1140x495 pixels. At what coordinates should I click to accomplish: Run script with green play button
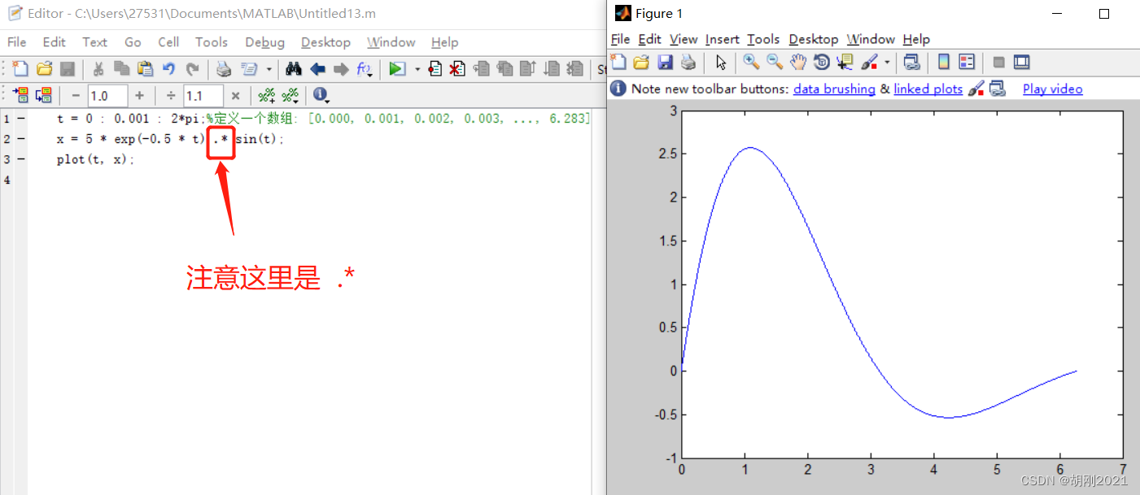coord(396,69)
